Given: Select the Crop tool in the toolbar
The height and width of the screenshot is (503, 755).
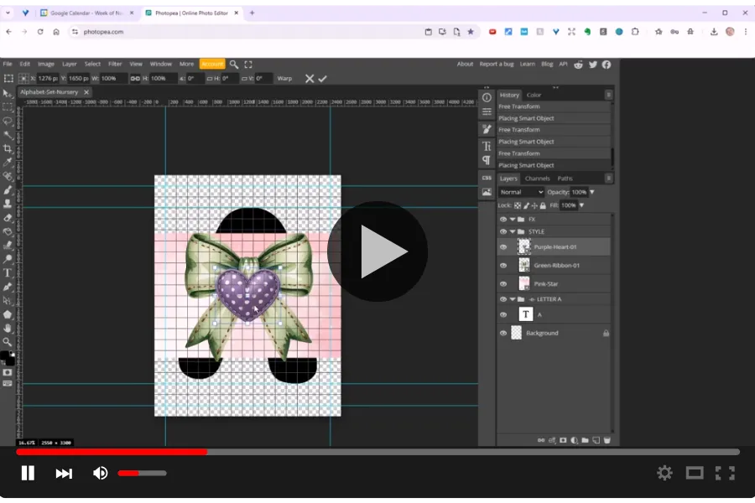Looking at the screenshot, I should tap(8, 148).
